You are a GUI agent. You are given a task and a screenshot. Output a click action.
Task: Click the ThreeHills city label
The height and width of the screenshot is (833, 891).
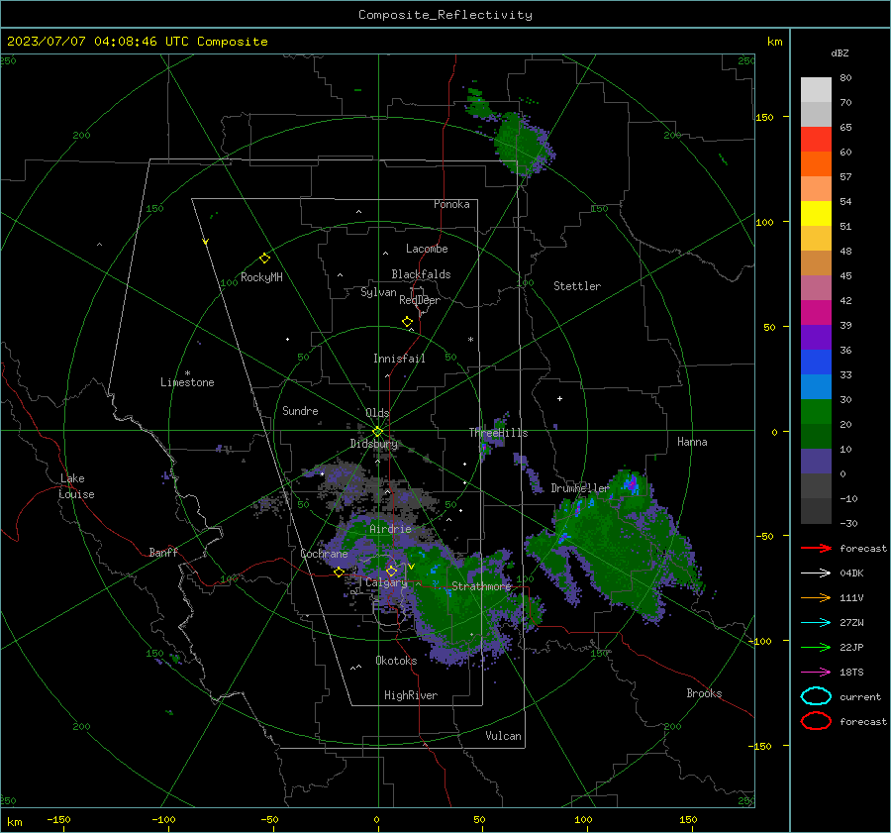pos(498,433)
